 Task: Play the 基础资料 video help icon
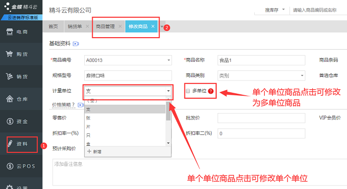[x=76, y=44]
